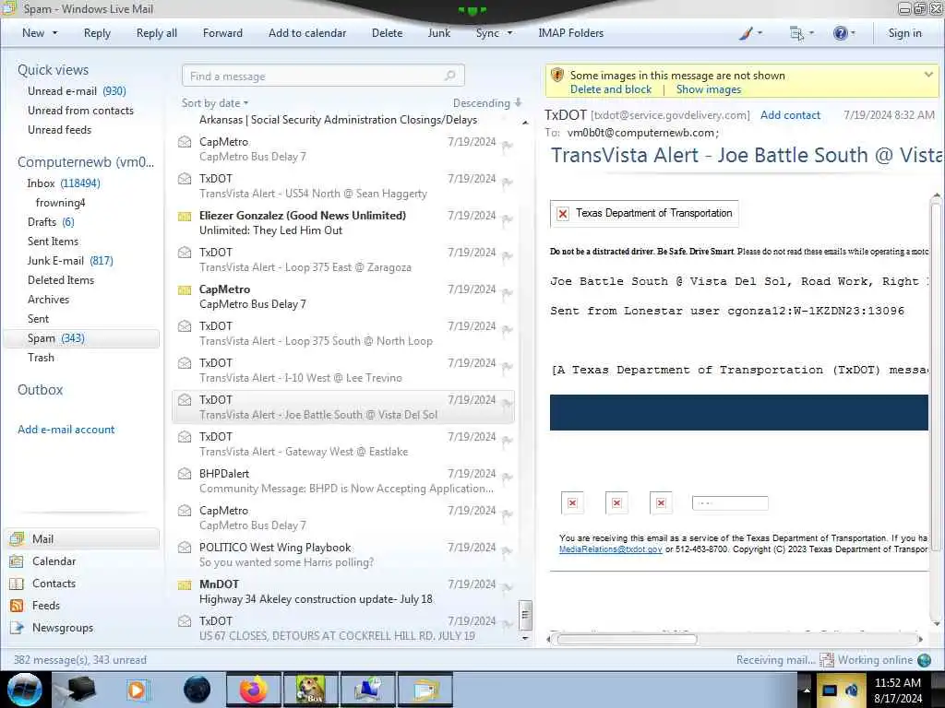Delete the selected message via toolbar
945x708 pixels.
(387, 33)
